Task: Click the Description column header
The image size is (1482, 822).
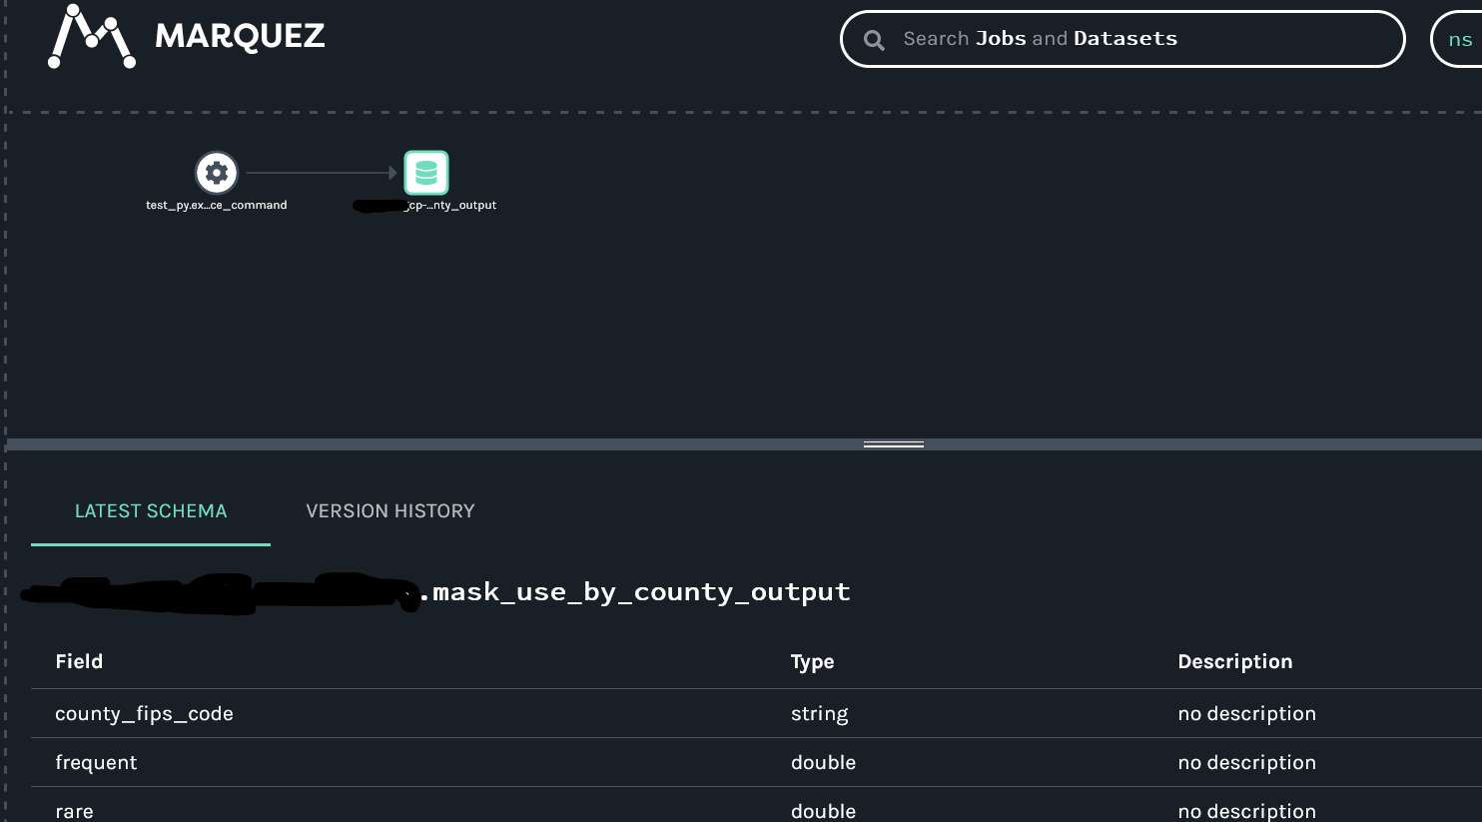Action: pyautogui.click(x=1234, y=661)
